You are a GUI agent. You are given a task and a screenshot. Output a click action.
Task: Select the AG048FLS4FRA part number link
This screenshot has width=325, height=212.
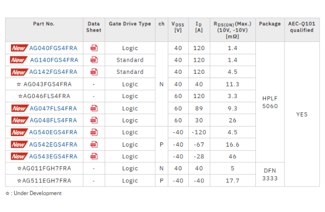coord(53,120)
